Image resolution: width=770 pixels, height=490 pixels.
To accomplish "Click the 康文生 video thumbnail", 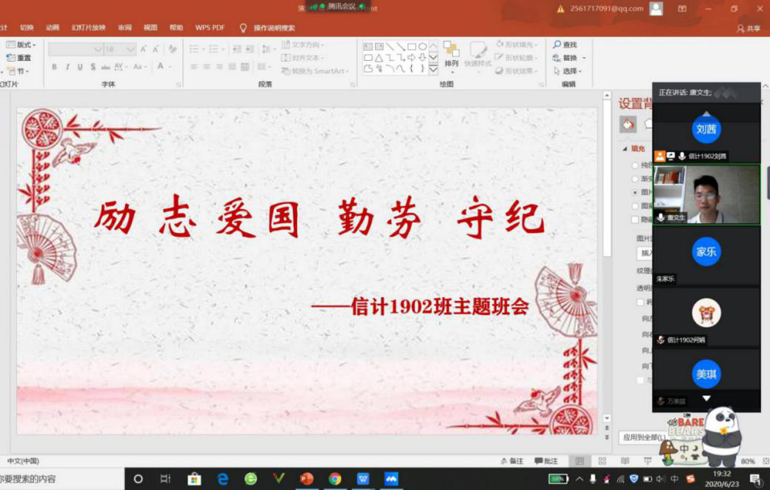I will 706,193.
